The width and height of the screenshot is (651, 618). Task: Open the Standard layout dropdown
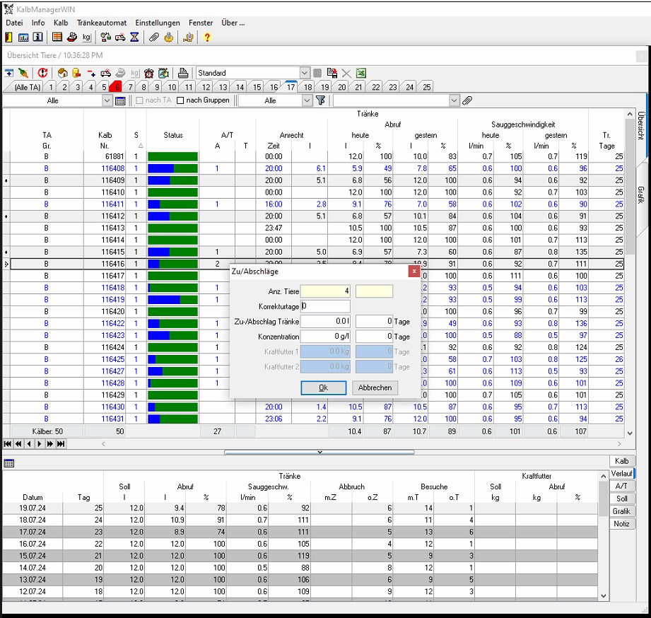305,73
